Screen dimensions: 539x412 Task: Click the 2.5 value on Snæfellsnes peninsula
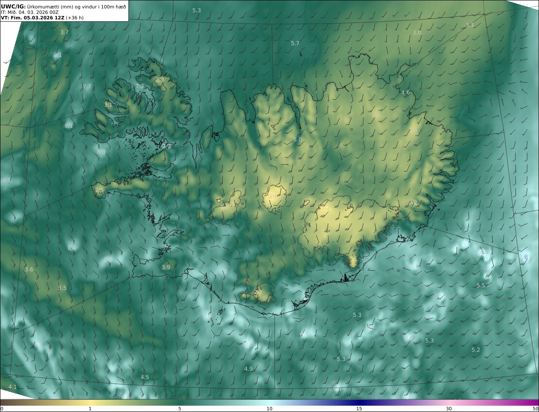99,190
